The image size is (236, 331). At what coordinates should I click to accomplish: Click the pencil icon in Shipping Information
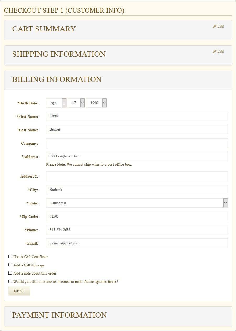(215, 51)
